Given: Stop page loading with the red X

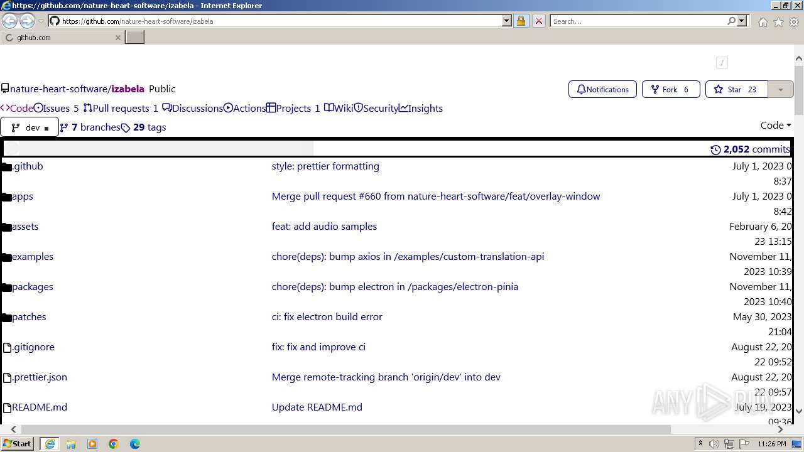Looking at the screenshot, I should click(x=538, y=21).
